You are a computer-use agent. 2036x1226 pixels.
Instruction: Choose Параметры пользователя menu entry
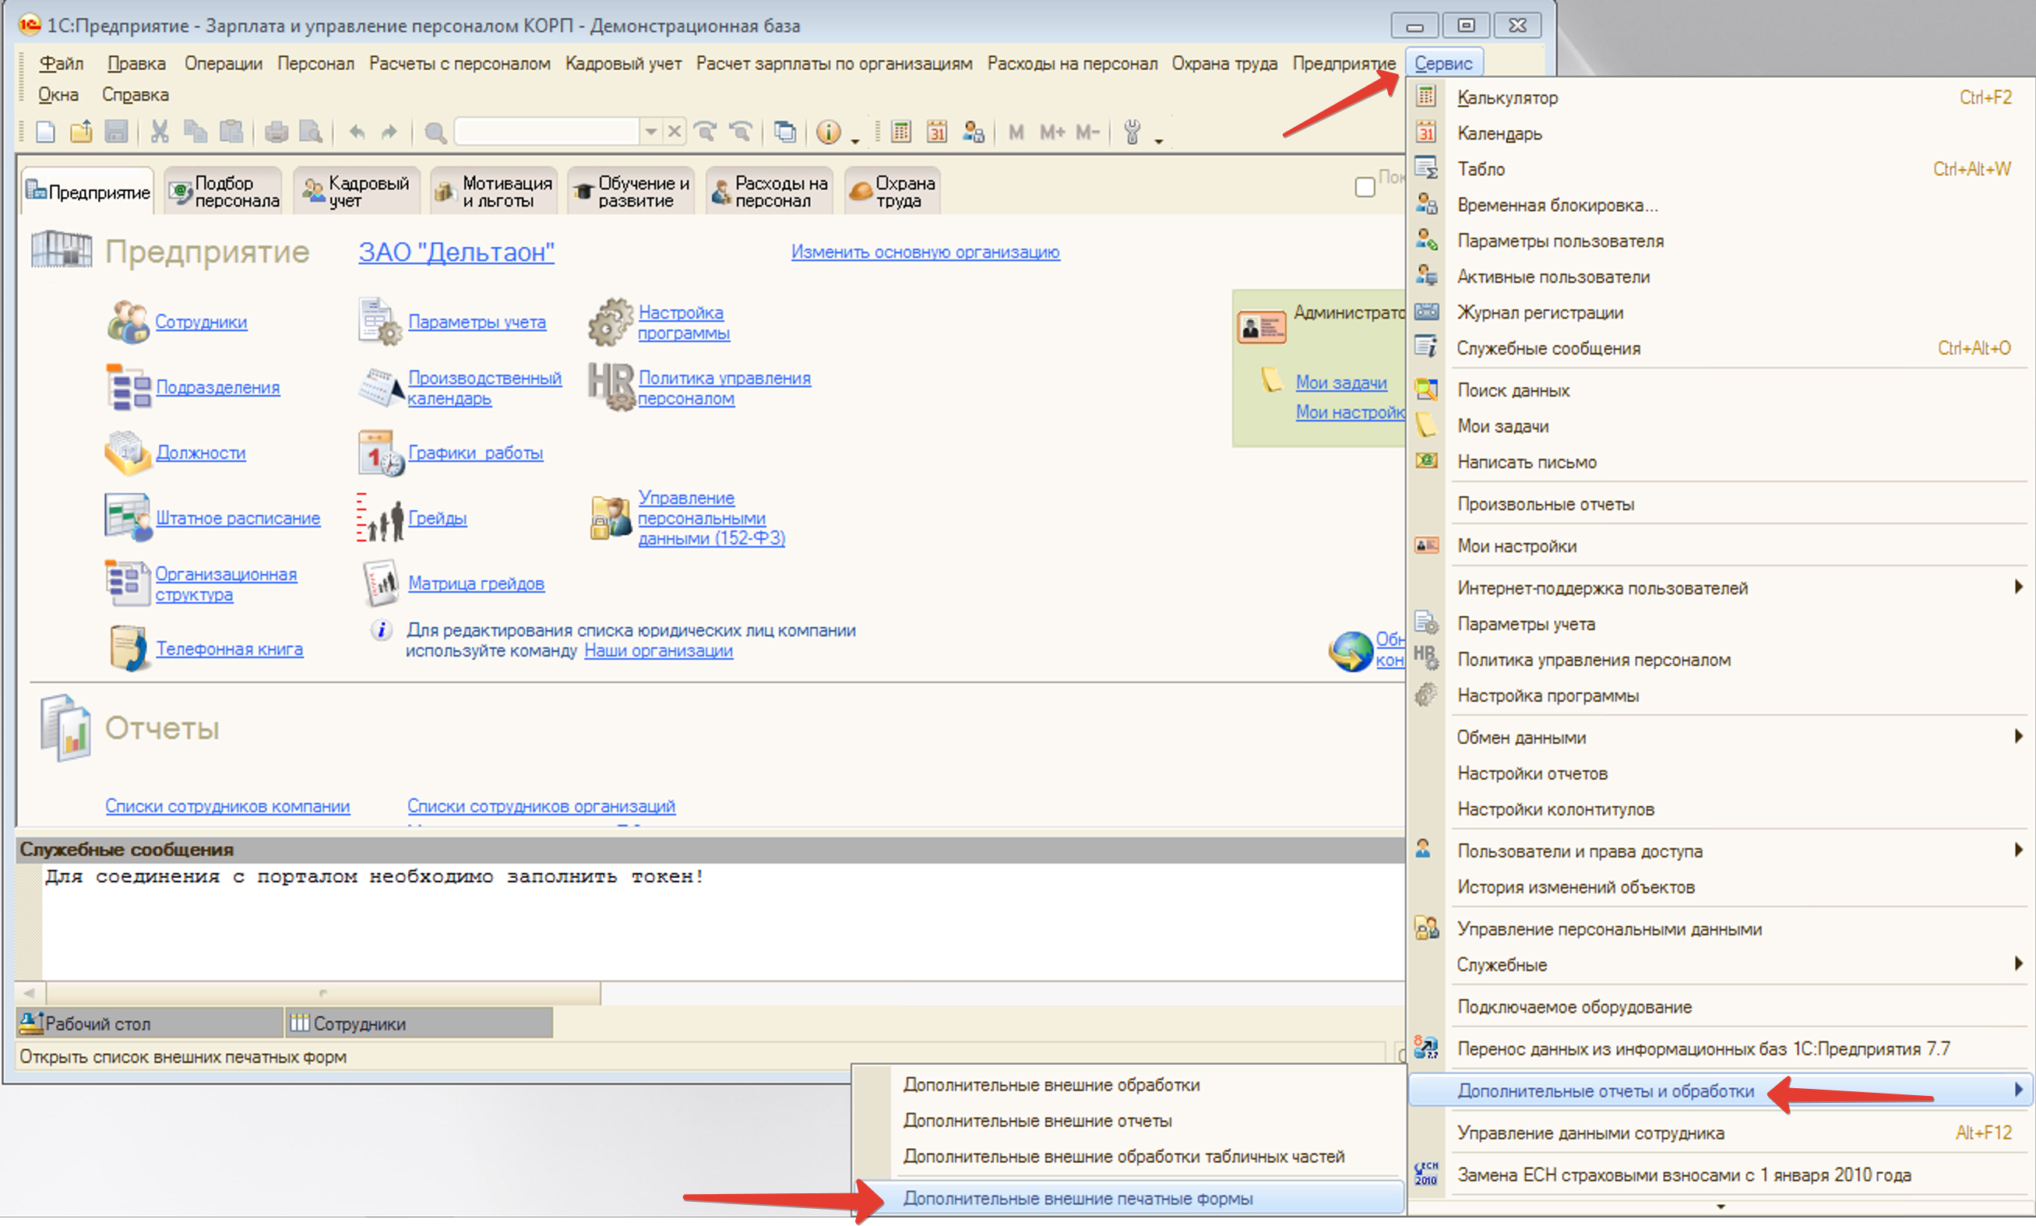point(1560,241)
